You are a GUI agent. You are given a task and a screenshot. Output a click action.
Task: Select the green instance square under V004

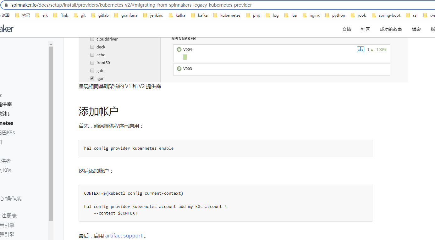click(185, 57)
